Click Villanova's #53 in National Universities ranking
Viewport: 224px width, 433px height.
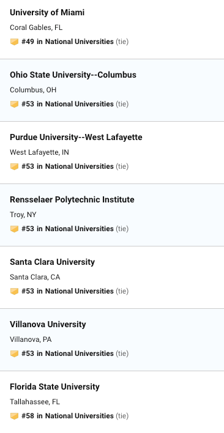point(68,353)
